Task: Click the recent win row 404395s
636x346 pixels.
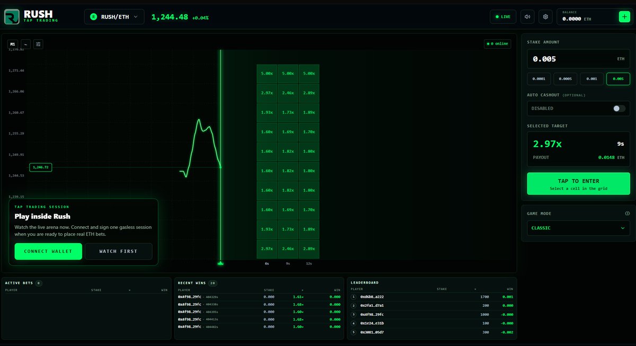Action: tap(259, 312)
